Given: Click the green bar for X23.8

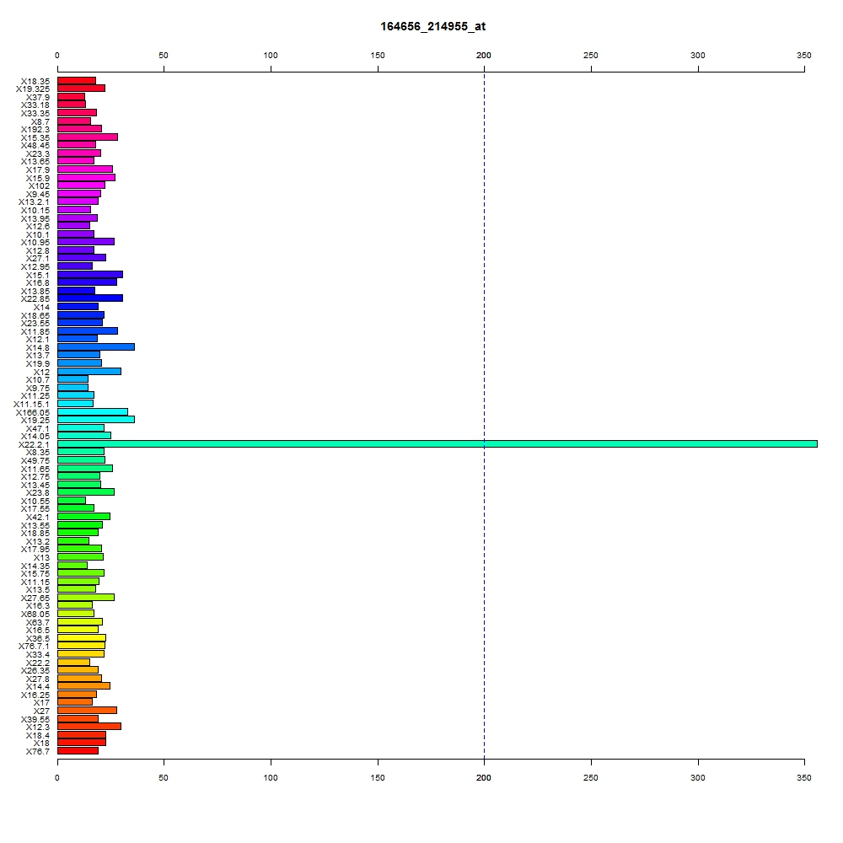Looking at the screenshot, I should 86,492.
